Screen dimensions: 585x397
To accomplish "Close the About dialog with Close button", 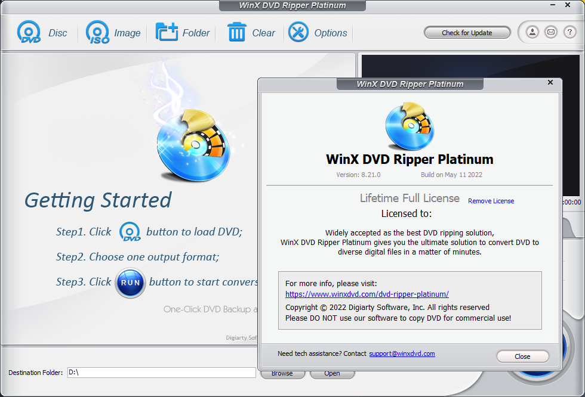I will click(522, 356).
